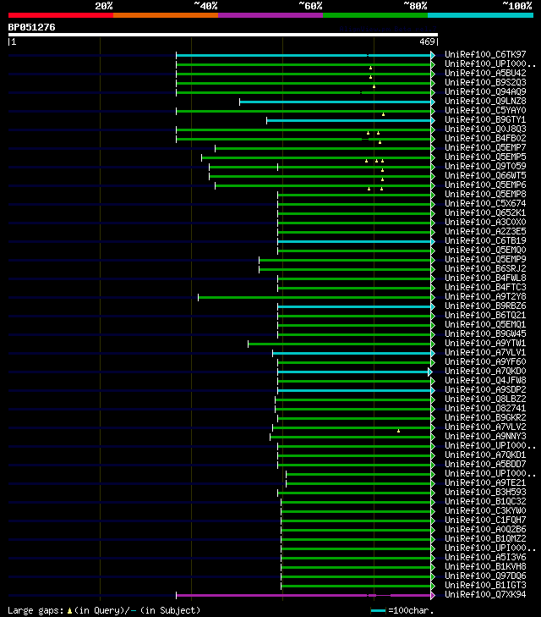Select hit label UniRef100_Q5EMP6
Viewport: 541px width, 617px height.
pos(485,185)
